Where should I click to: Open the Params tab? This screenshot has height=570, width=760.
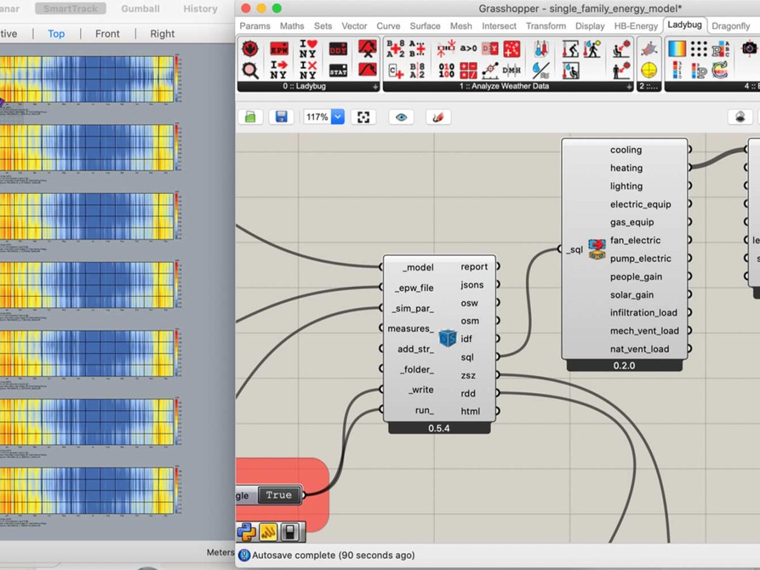click(x=255, y=26)
